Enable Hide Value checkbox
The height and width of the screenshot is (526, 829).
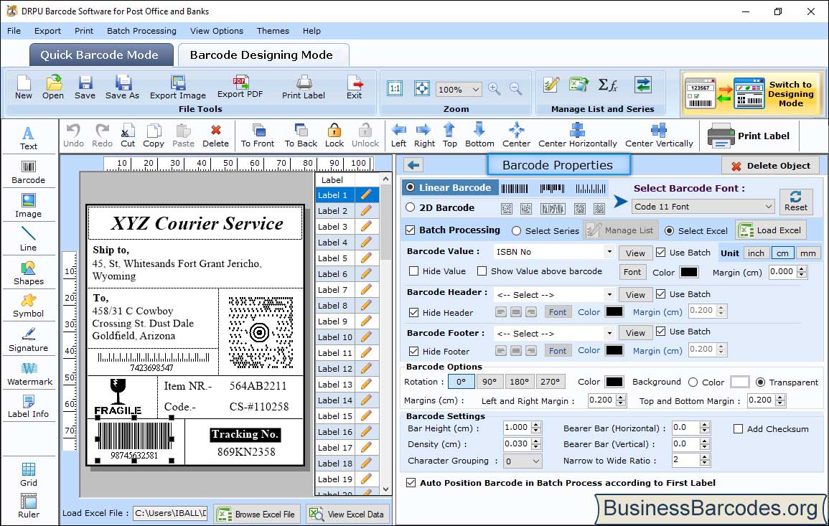pos(414,271)
